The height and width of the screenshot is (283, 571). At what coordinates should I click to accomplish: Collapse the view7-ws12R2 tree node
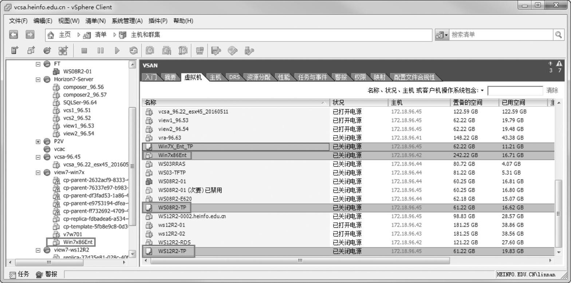pos(38,250)
